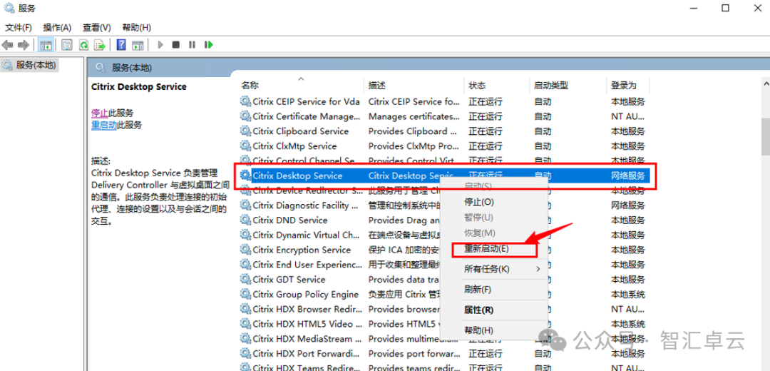Click the Export List toolbar icon
770x371 pixels.
click(x=101, y=45)
